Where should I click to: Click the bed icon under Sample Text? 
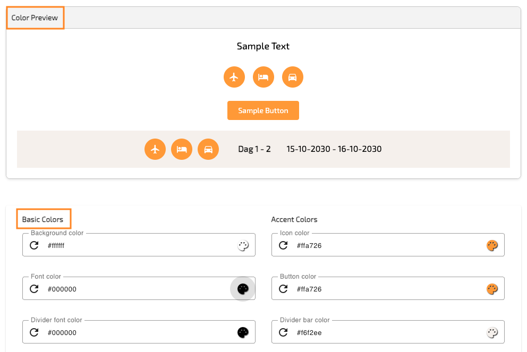pyautogui.click(x=263, y=78)
